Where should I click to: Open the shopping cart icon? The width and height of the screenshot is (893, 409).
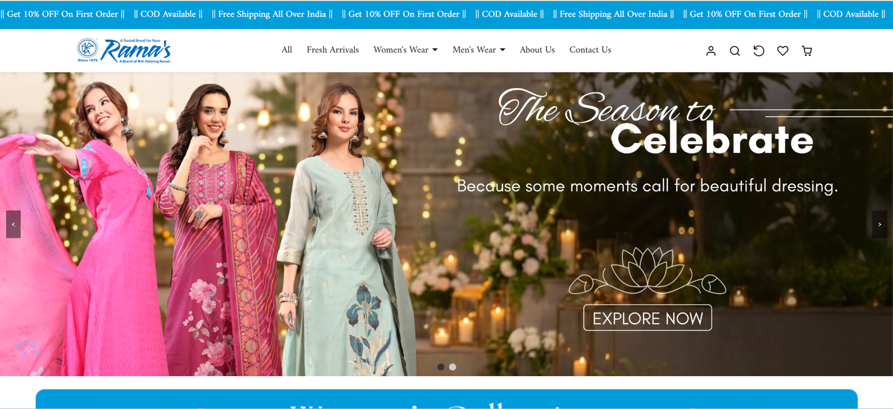(x=806, y=51)
